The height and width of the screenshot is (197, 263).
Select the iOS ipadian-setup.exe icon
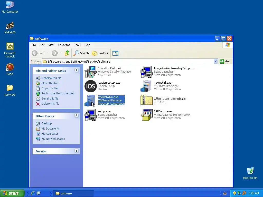tap(91, 86)
